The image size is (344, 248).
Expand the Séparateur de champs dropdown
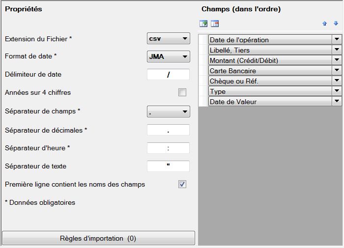tap(168, 111)
